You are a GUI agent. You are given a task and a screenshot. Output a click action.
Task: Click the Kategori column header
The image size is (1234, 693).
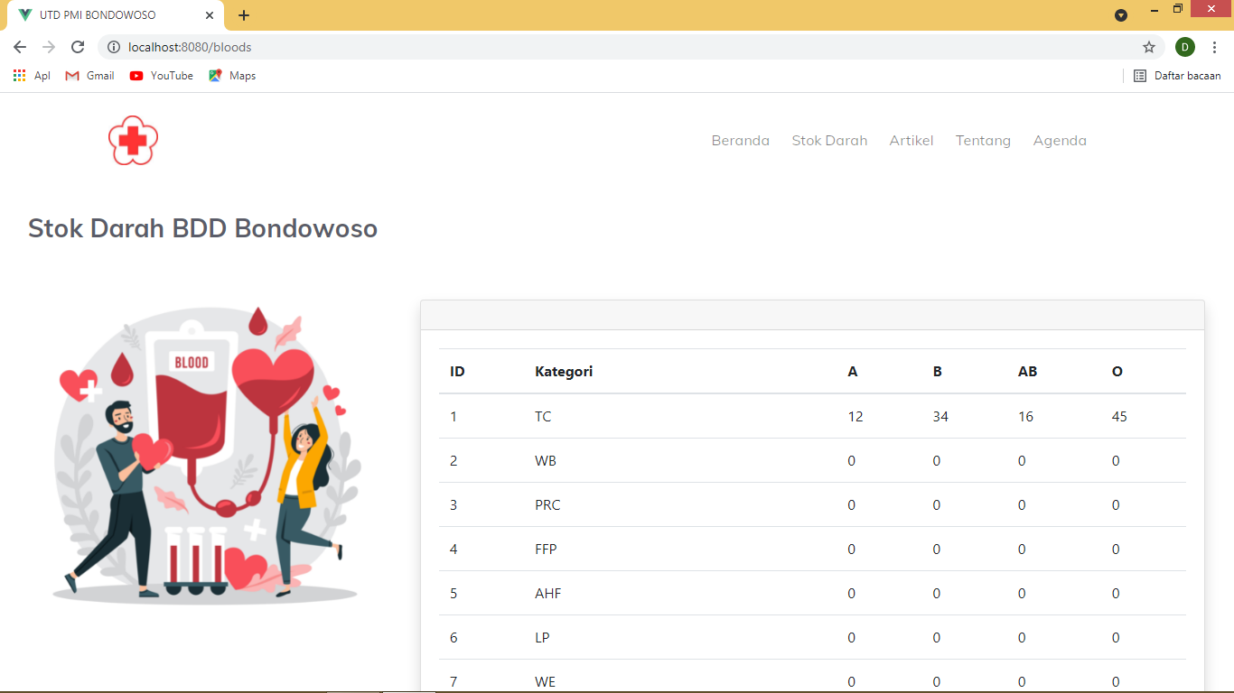coord(564,372)
